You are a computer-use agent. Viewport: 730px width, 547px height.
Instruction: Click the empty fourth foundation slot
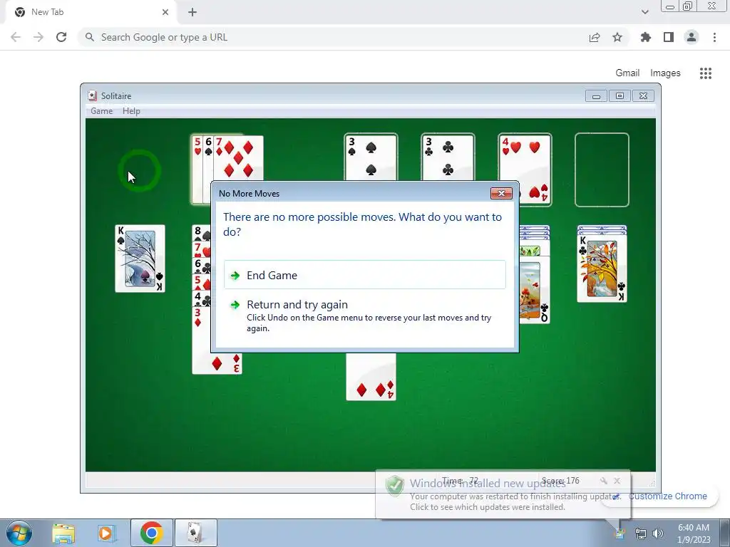coord(602,170)
